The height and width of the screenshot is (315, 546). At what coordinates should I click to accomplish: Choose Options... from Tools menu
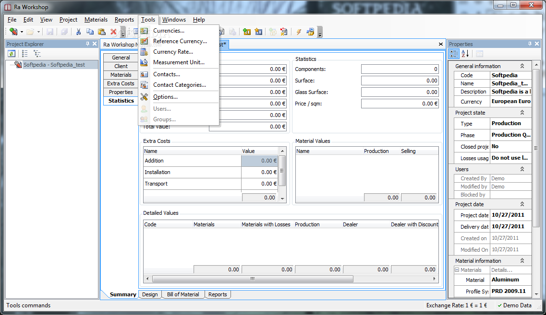click(179, 97)
